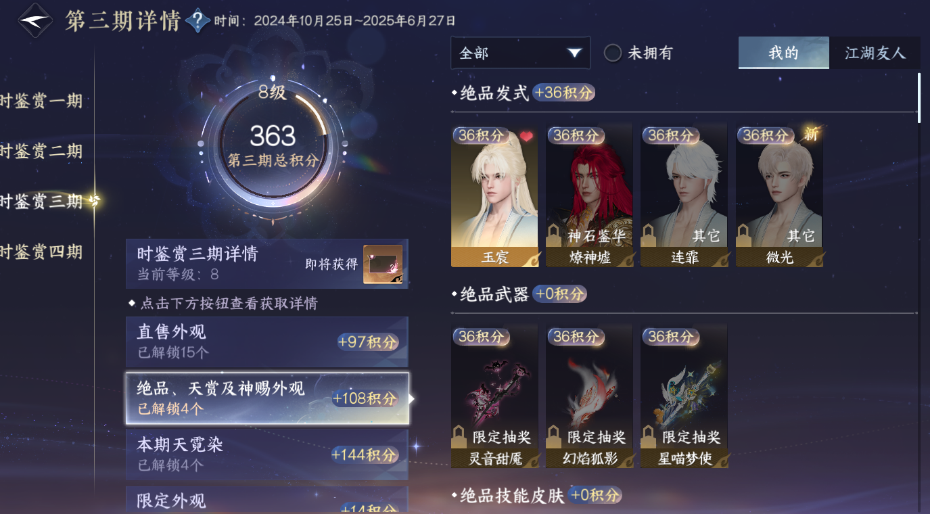Select the 微光 hairstyle thumbnail

coord(779,196)
